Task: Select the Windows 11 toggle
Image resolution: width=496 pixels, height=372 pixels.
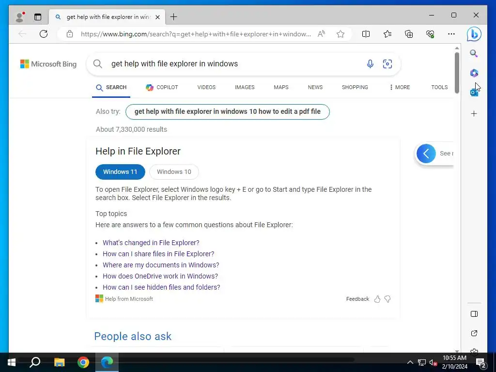Action: pyautogui.click(x=120, y=172)
